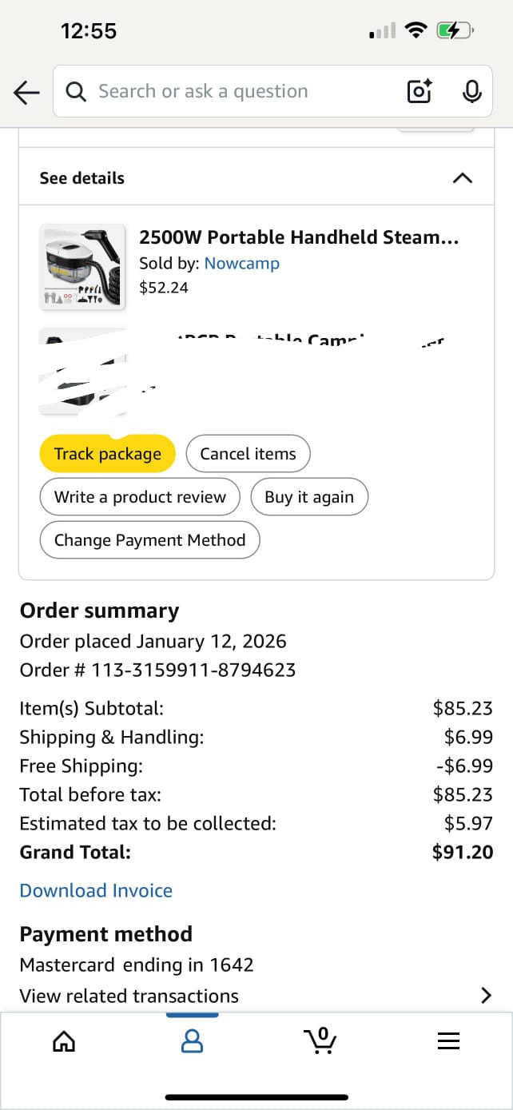Open camera lens search icon

(x=420, y=92)
